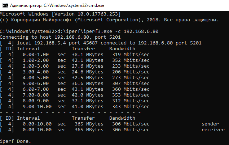Click the 'iperf Done.' message
The height and width of the screenshot is (145, 229).
(16, 141)
